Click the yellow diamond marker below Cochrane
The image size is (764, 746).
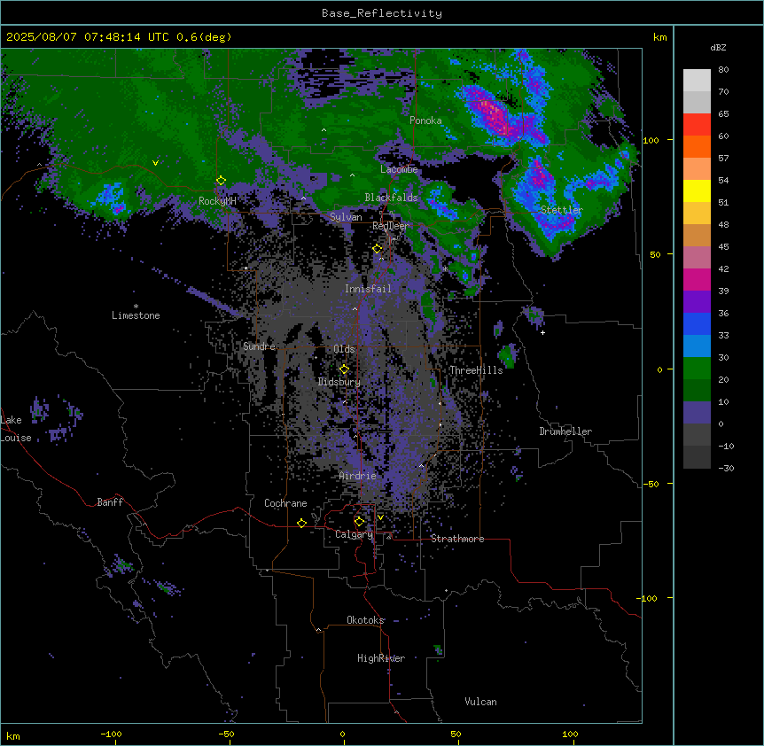click(301, 523)
